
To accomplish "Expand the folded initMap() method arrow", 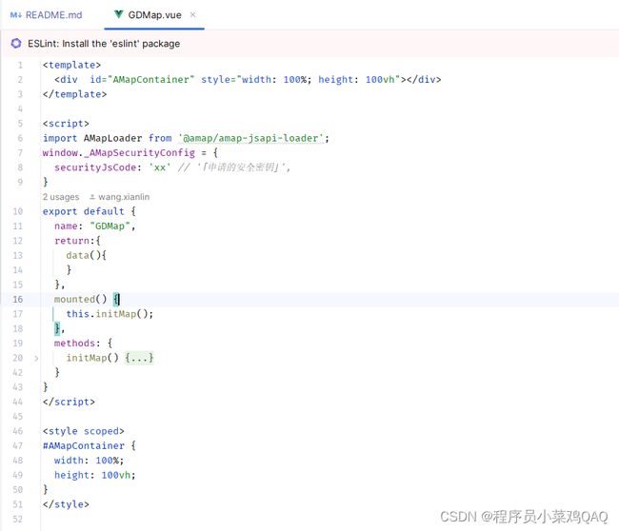I will pos(36,358).
